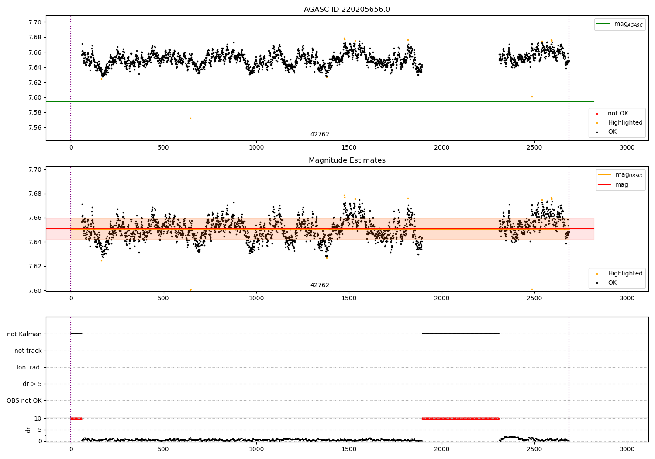Click the "not track" row label
The height and width of the screenshot is (459, 655).
[28, 351]
